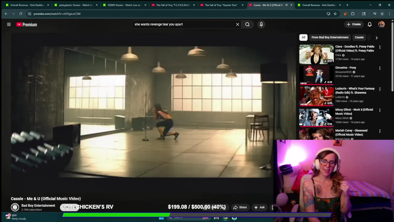The width and height of the screenshot is (394, 222).
Task: Open the Extensions puzzle icon
Action: [353, 14]
